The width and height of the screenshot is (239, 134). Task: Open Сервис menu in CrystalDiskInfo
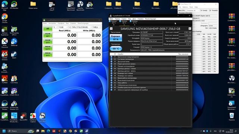(x=124, y=19)
